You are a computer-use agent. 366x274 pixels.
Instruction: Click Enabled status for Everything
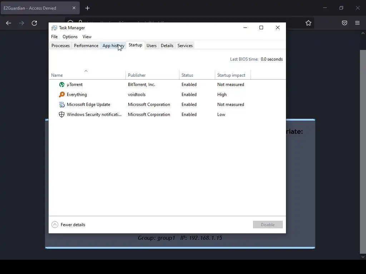click(x=189, y=95)
